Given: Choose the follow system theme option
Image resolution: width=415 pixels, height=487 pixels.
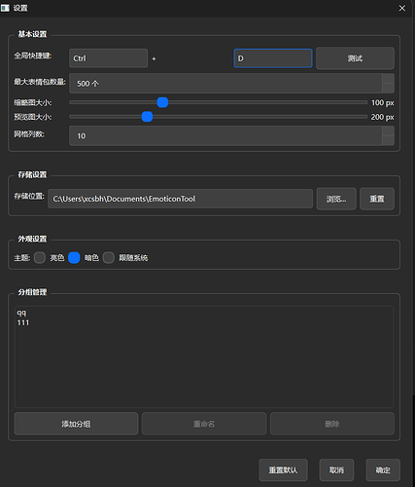Looking at the screenshot, I should click(x=109, y=258).
